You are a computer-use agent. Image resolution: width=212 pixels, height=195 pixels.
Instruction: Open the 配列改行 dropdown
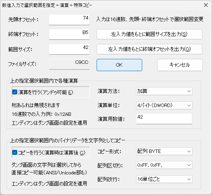point(164,179)
